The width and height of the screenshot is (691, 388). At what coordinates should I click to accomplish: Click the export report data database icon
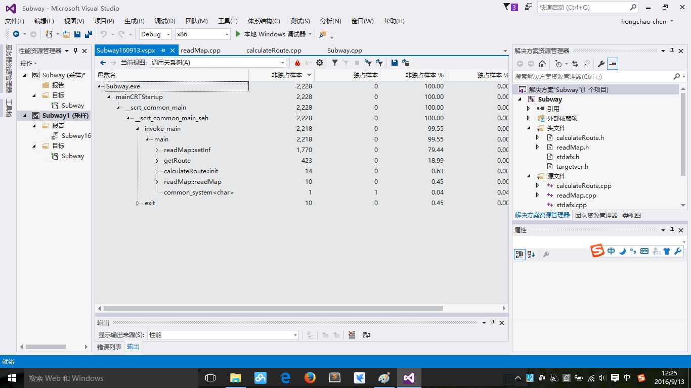pyautogui.click(x=405, y=63)
